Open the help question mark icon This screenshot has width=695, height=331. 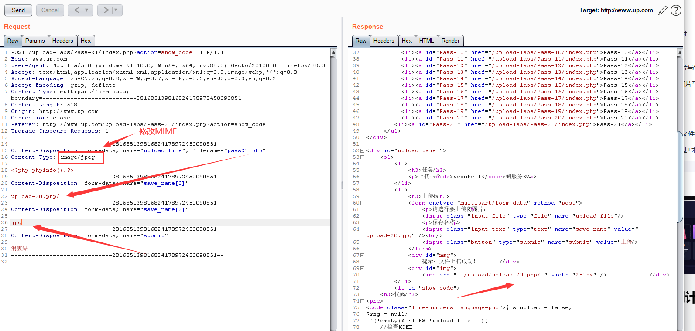[x=676, y=10]
